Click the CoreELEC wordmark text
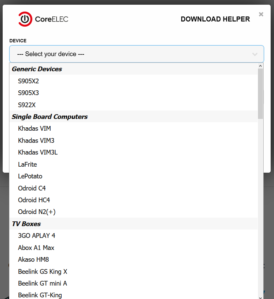The width and height of the screenshot is (274, 299). 52,19
